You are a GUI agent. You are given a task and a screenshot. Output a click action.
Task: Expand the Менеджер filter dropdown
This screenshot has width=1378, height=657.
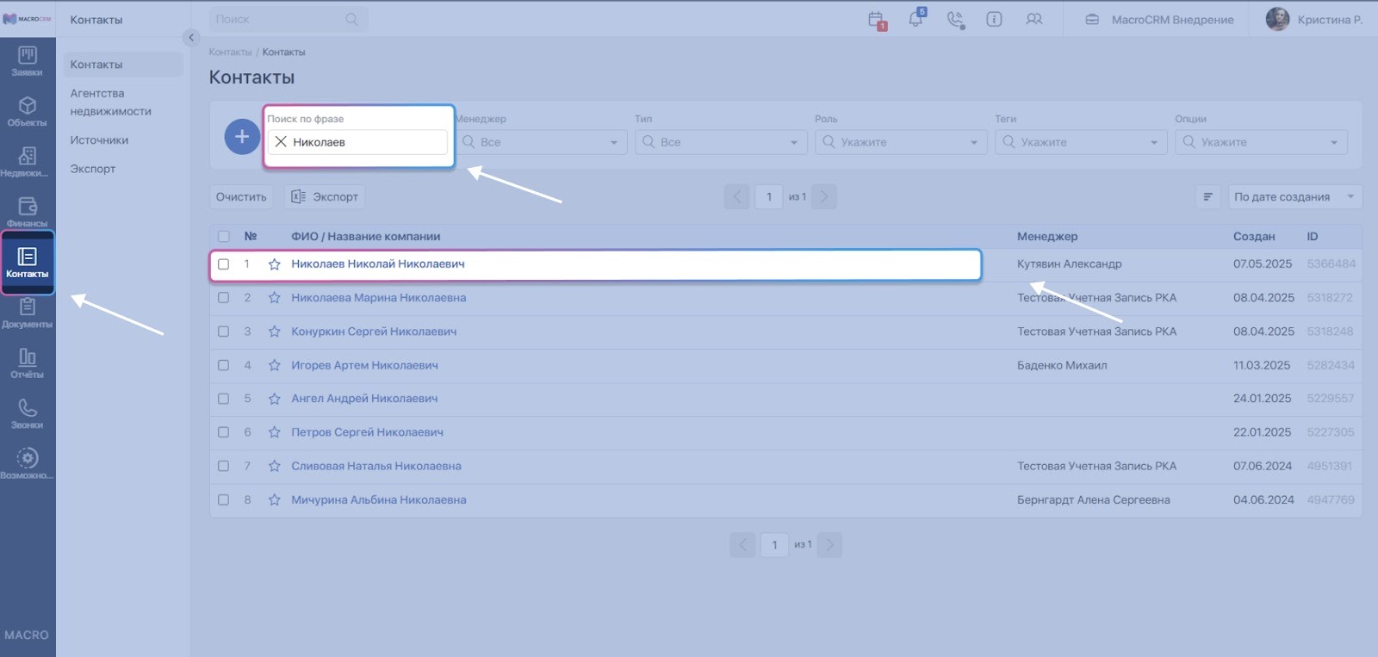[541, 142]
